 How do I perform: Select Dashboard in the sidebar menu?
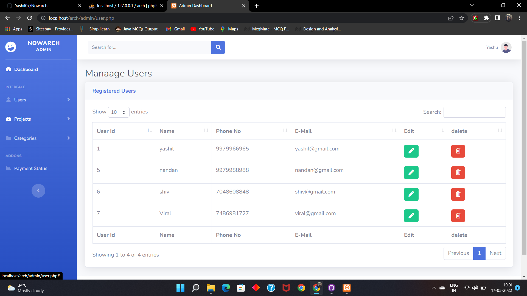(26, 69)
